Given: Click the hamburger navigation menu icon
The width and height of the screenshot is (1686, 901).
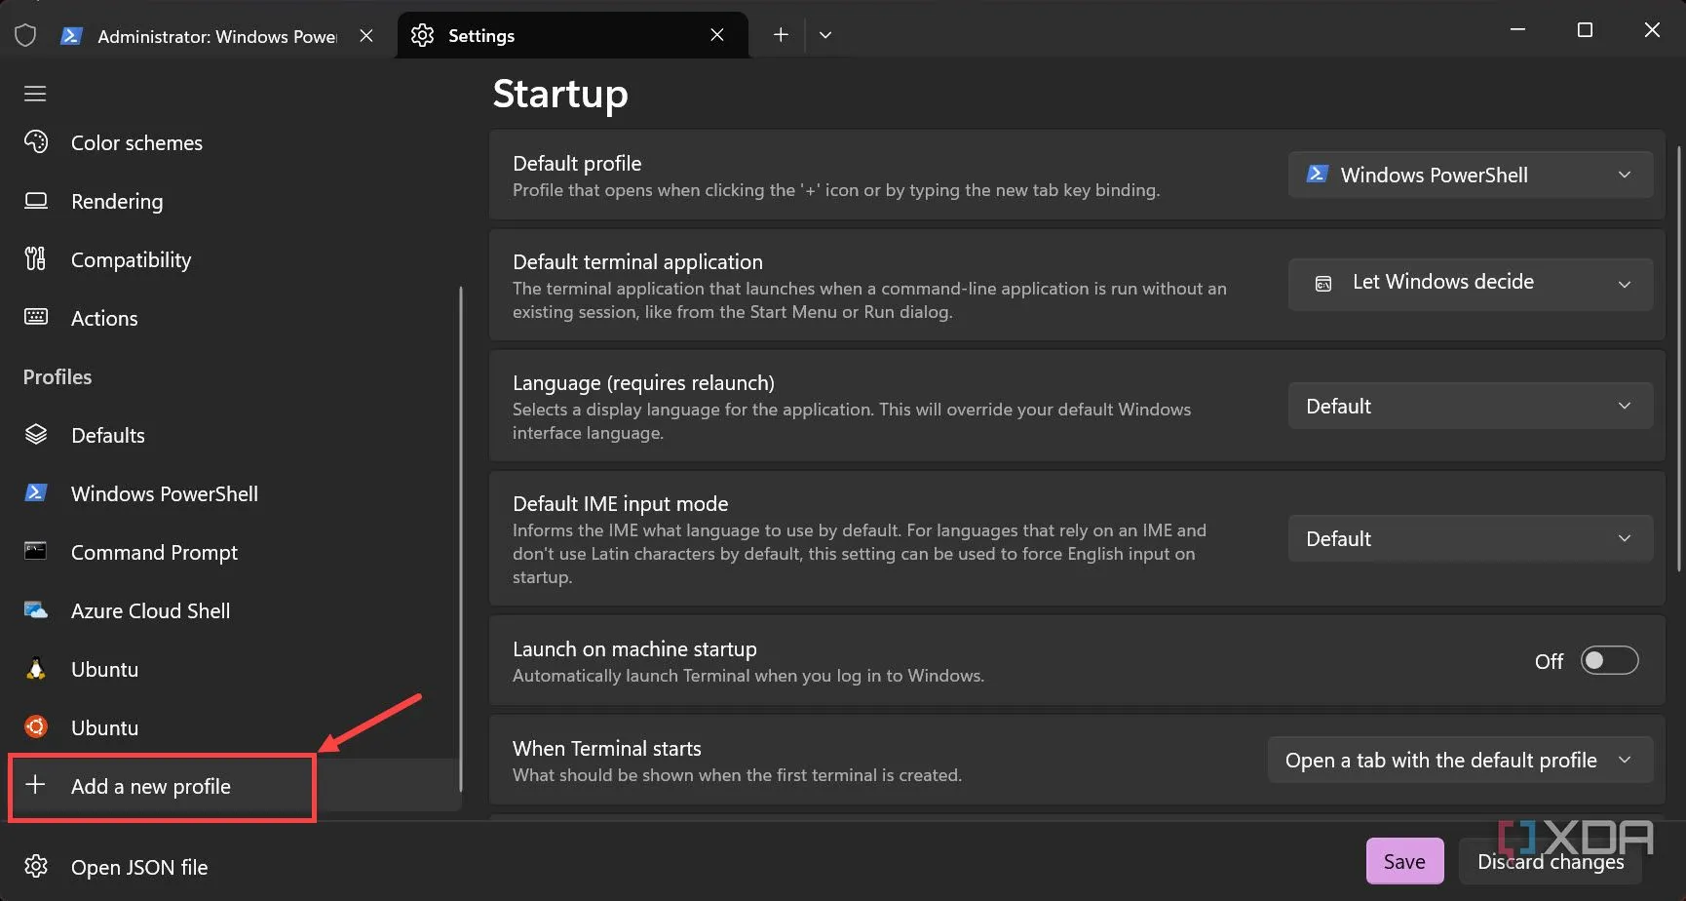Looking at the screenshot, I should click(x=35, y=94).
